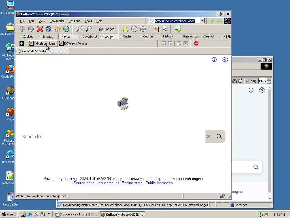This screenshot has width=290, height=218.
Task: Close the current tab with red X icon
Action: click(185, 43)
